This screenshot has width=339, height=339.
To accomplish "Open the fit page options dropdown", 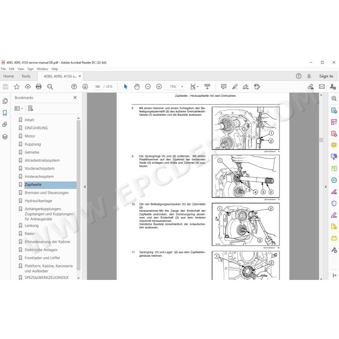I will coord(194,87).
